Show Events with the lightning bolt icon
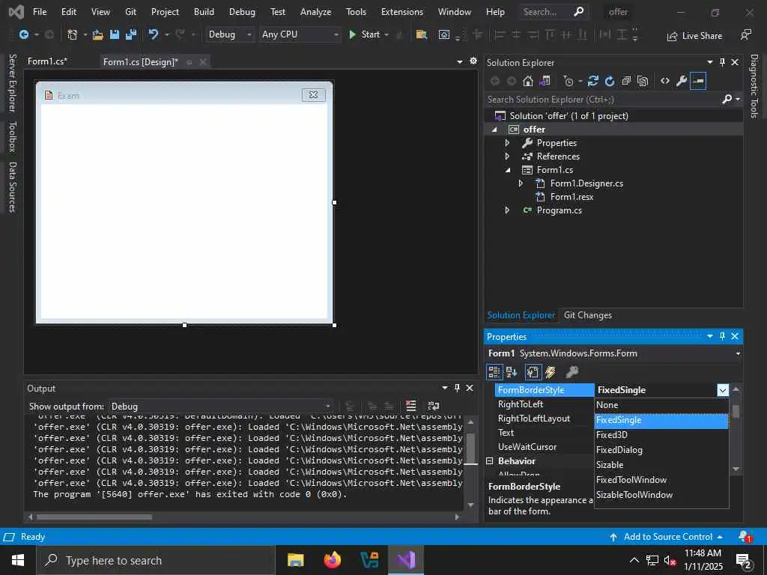Screen dimensions: 767x575 tap(551, 372)
